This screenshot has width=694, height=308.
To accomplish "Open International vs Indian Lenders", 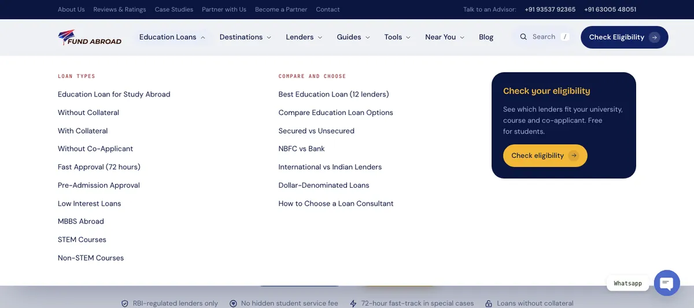I will point(330,167).
